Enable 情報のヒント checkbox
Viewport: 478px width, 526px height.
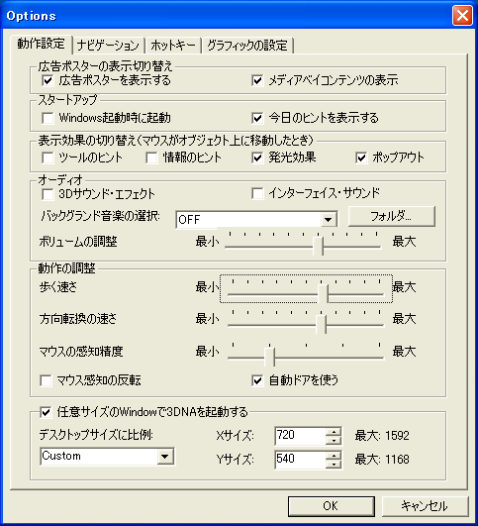pyautogui.click(x=151, y=158)
